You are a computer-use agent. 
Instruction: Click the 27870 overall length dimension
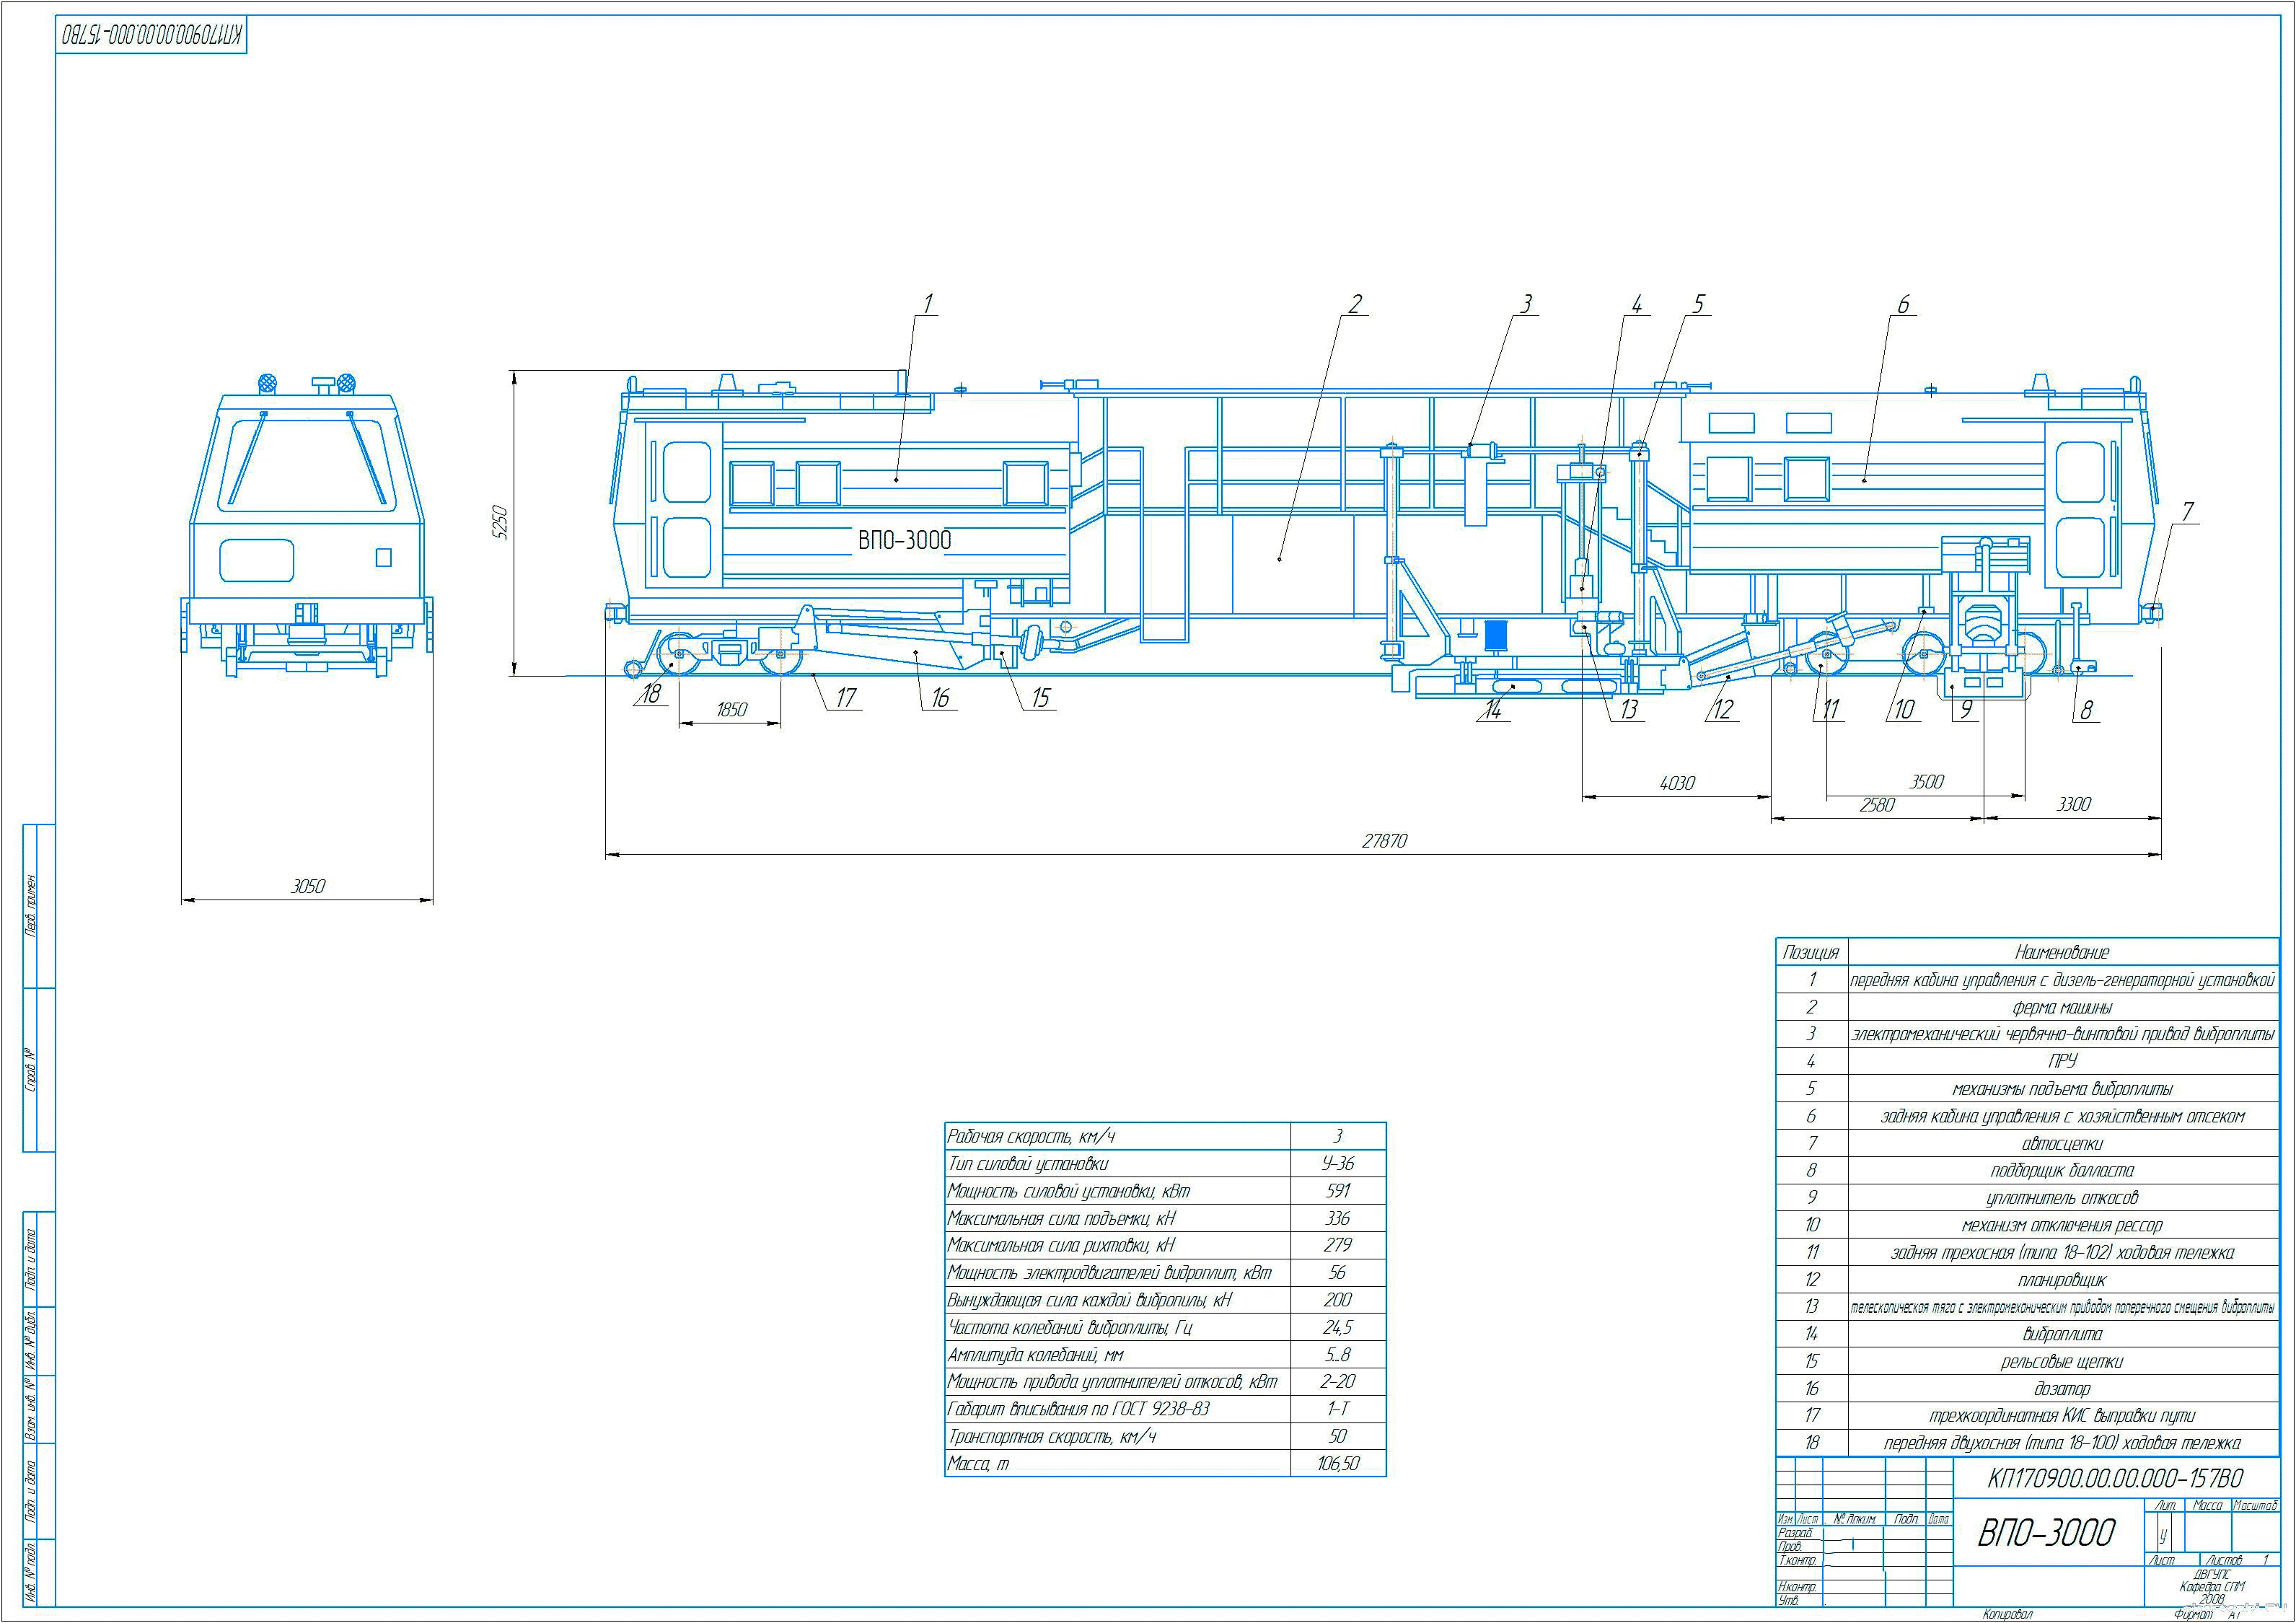click(x=1384, y=841)
